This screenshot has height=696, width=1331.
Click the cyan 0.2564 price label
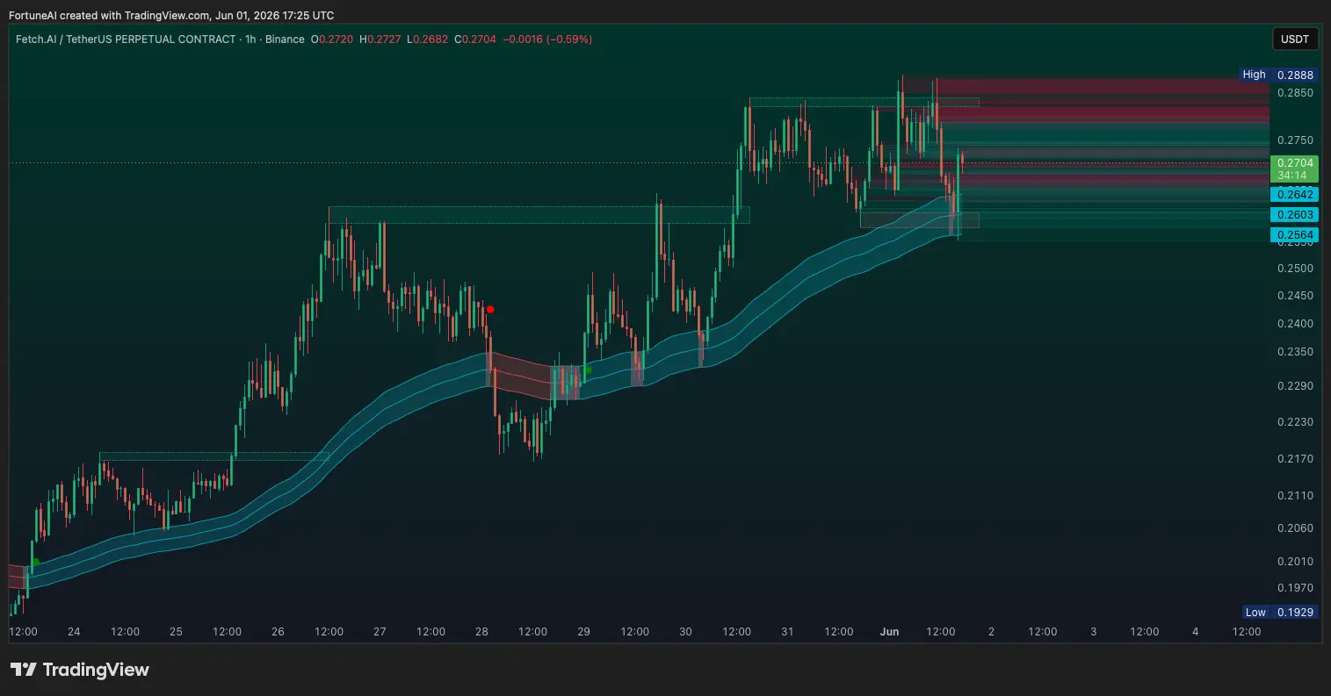click(x=1295, y=234)
